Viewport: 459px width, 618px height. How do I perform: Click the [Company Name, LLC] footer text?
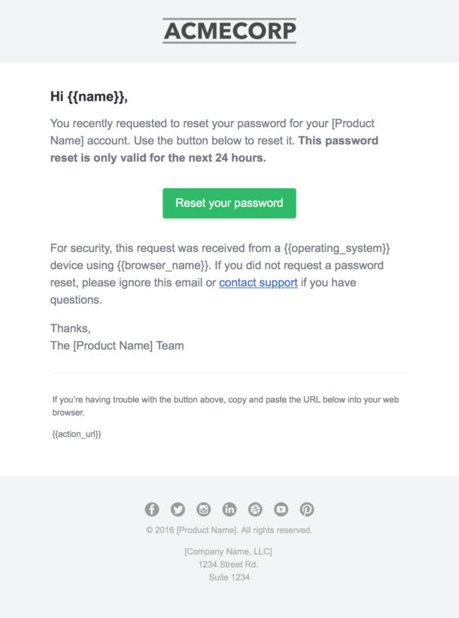pos(229,551)
